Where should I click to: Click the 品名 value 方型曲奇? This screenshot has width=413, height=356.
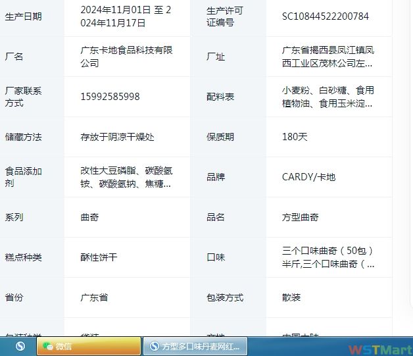point(300,217)
